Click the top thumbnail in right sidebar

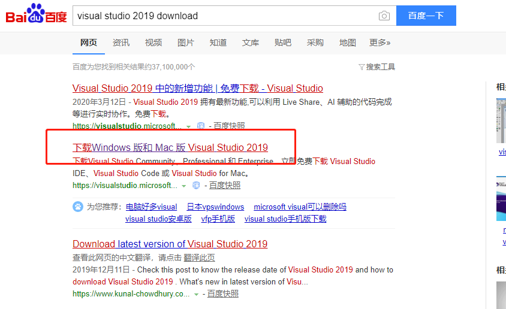point(501,120)
